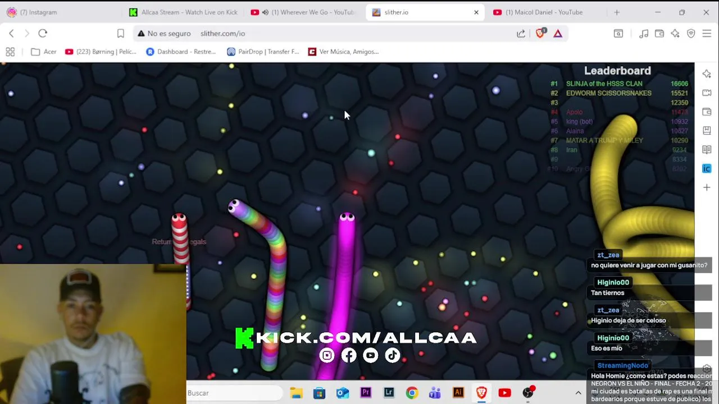This screenshot has height=404, width=719.
Task: Add a new sidebar item with plus
Action: point(707,187)
